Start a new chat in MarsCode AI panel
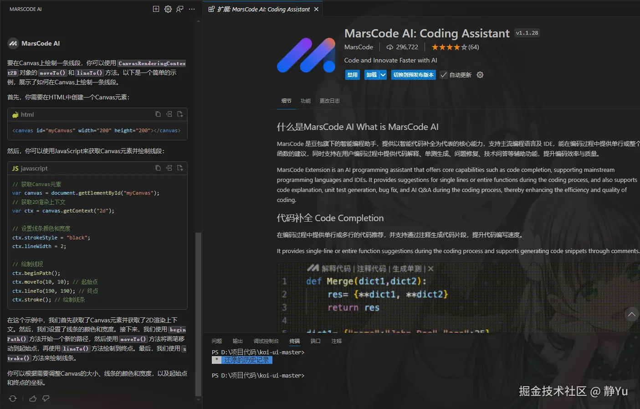The width and height of the screenshot is (640, 409). point(156,9)
